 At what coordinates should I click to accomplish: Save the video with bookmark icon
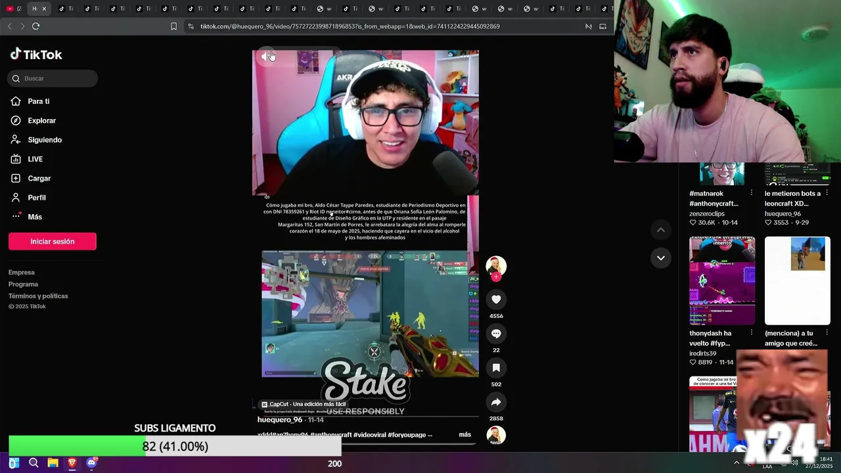[496, 368]
